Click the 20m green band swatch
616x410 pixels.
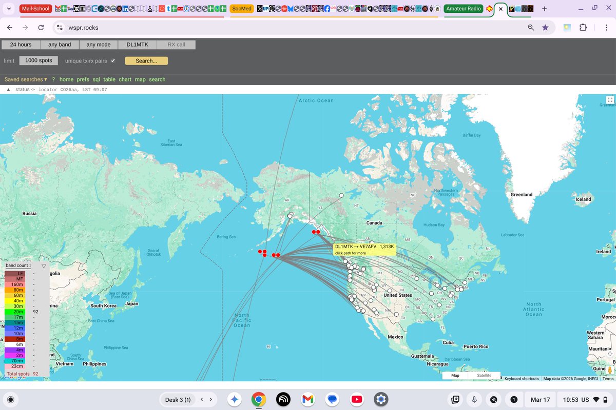[x=15, y=312]
